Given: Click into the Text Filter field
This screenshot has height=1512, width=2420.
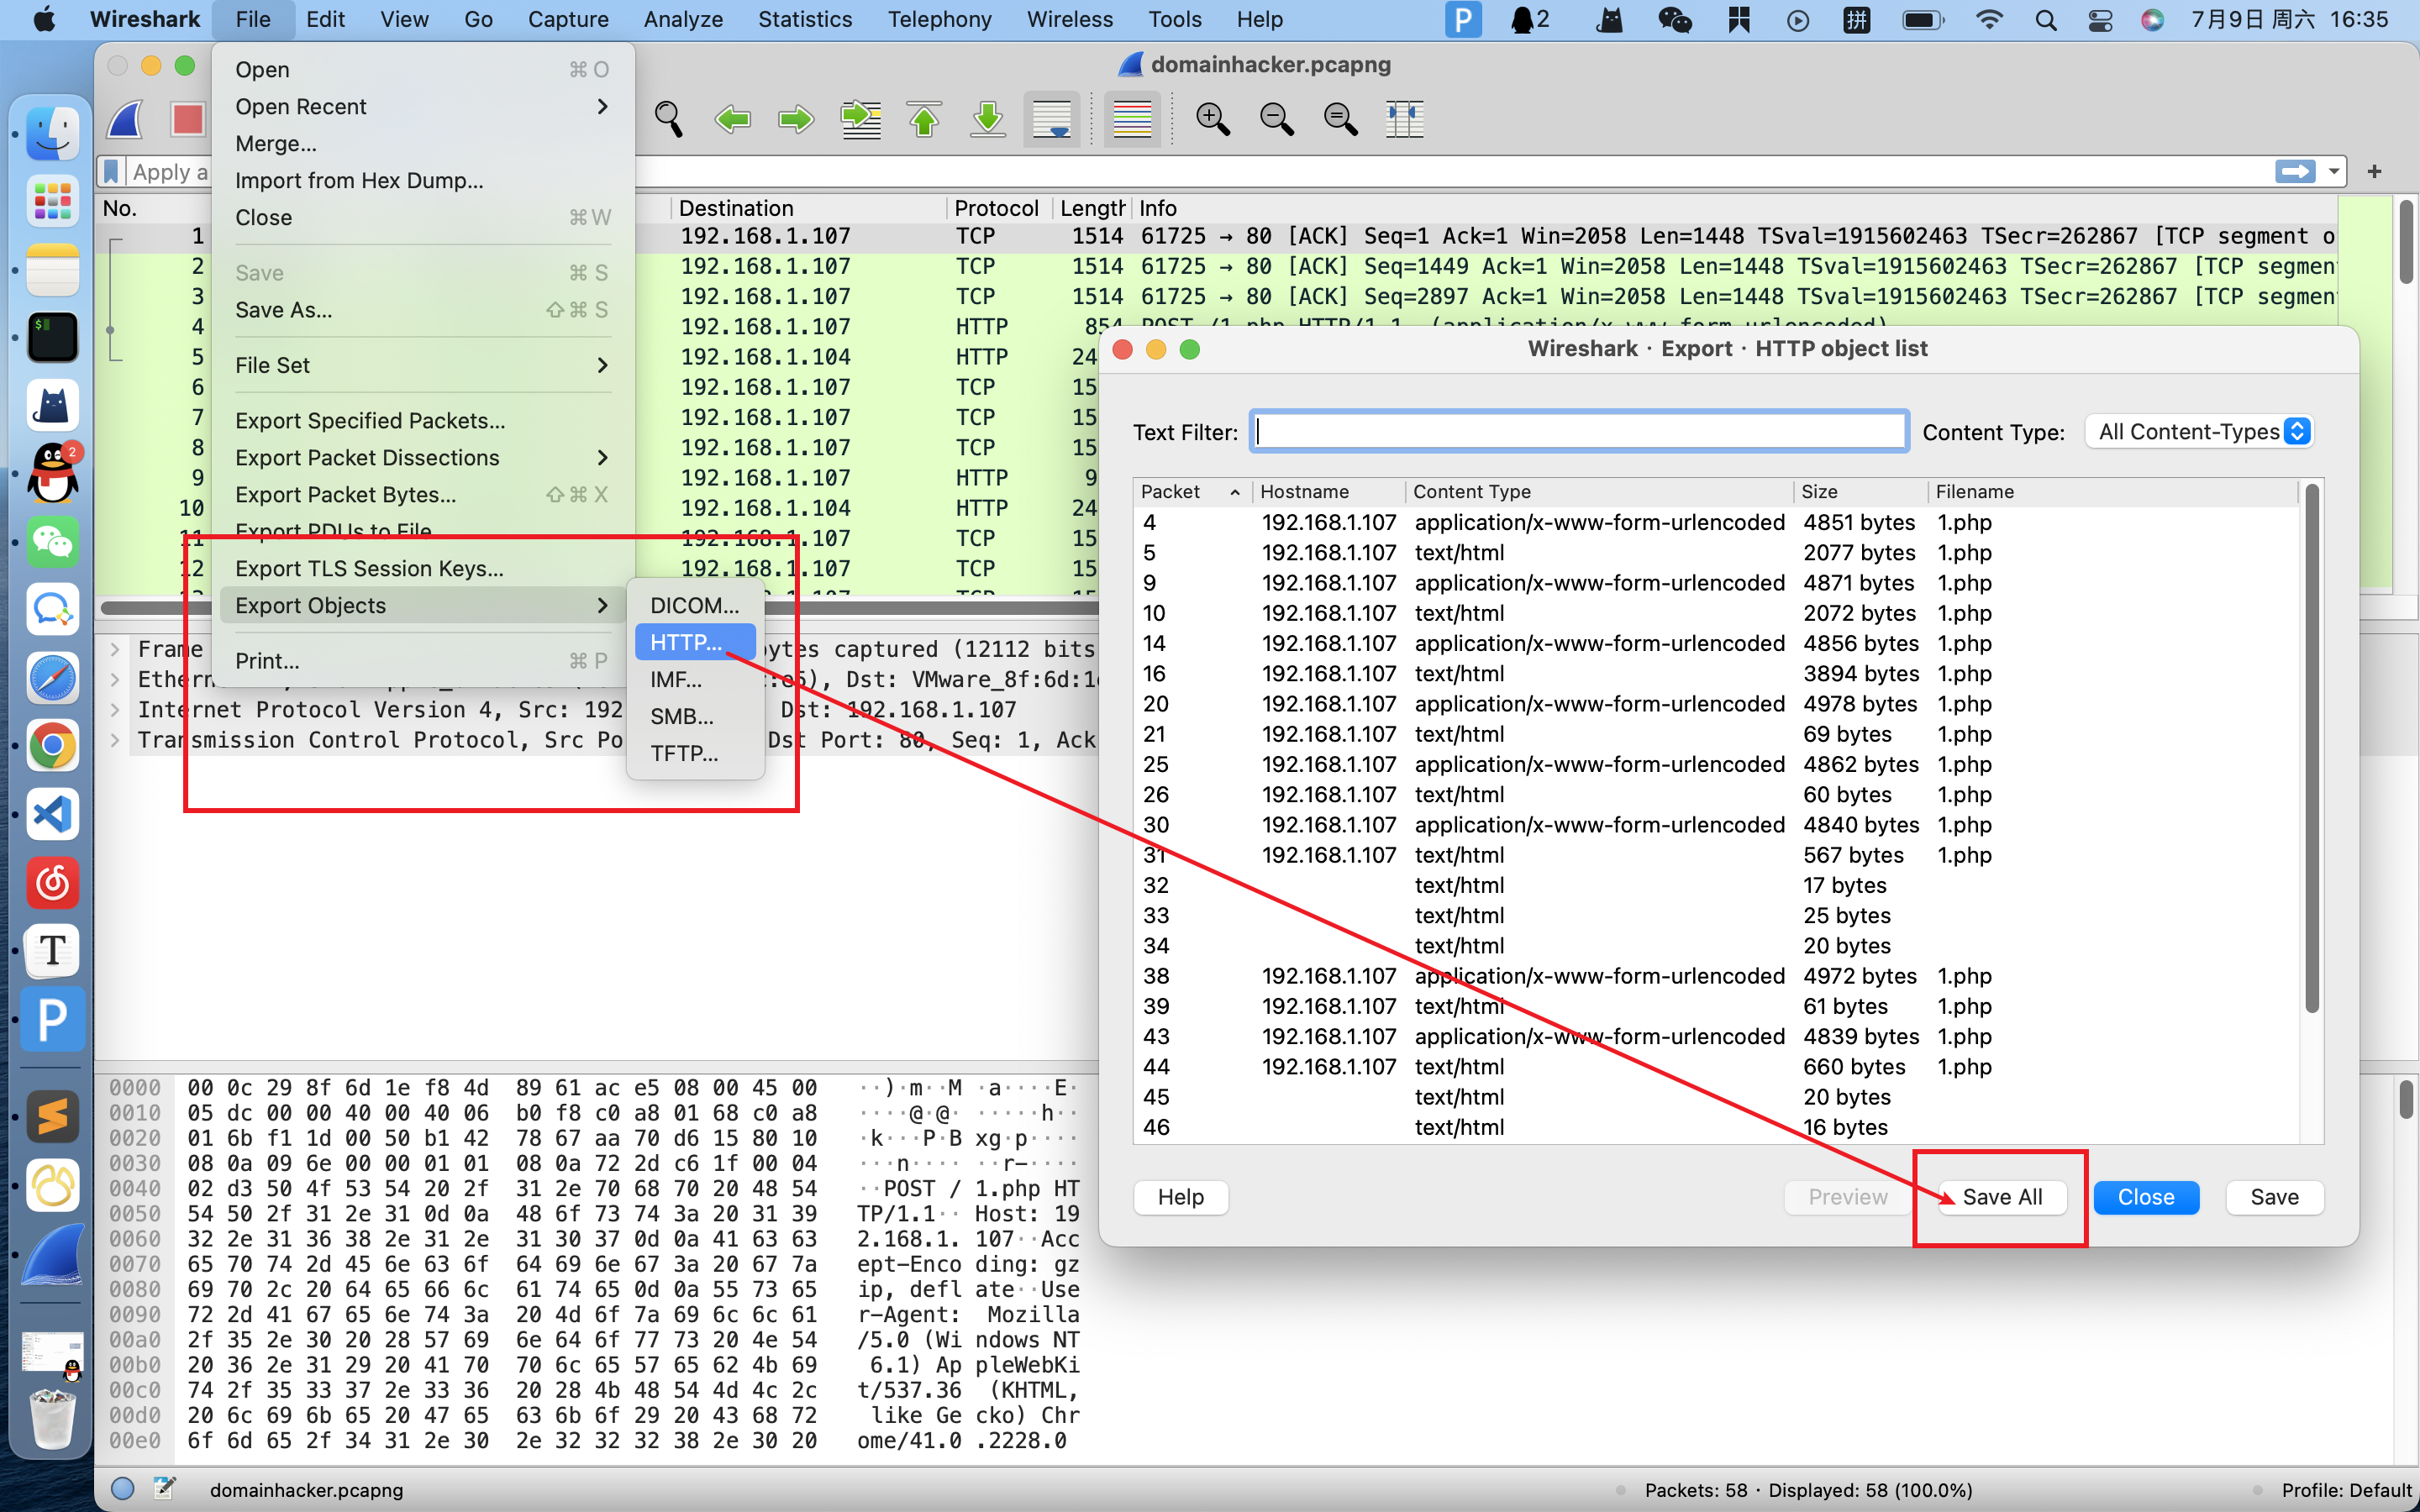Looking at the screenshot, I should pyautogui.click(x=1578, y=431).
